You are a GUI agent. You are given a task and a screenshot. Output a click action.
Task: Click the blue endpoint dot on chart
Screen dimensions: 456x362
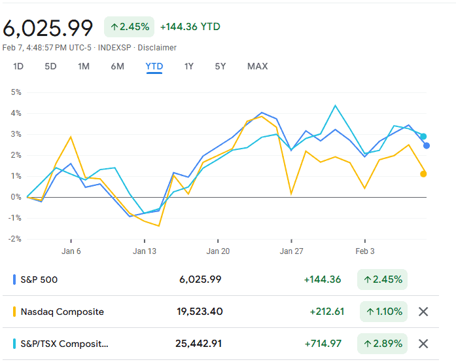pyautogui.click(x=427, y=146)
